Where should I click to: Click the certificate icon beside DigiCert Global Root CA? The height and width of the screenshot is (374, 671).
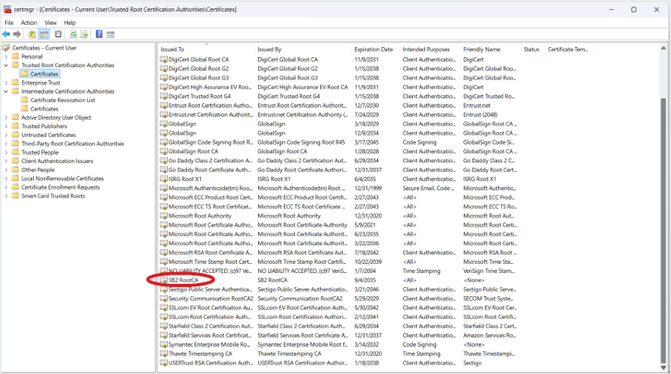164,60
